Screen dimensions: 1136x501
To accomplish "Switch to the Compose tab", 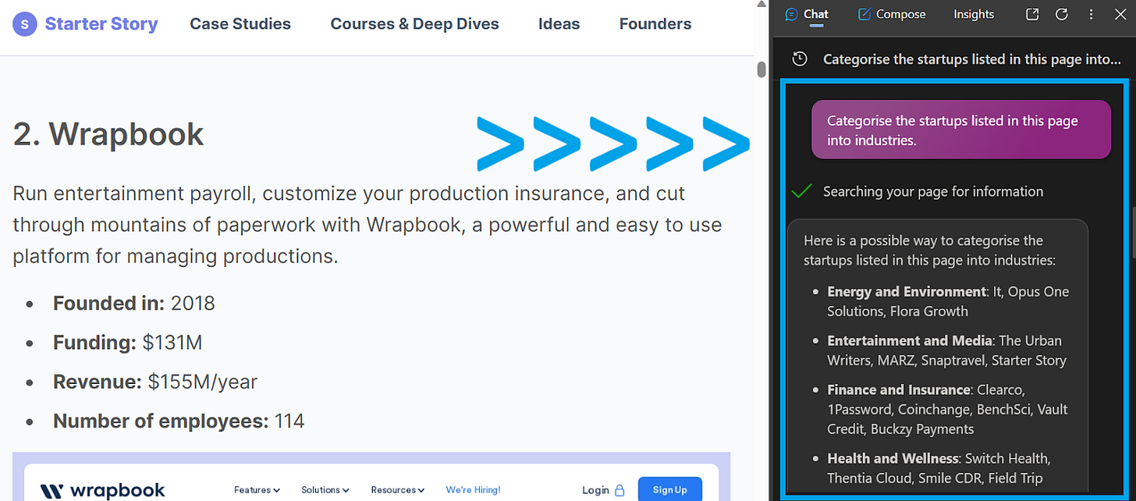I will coord(892,14).
